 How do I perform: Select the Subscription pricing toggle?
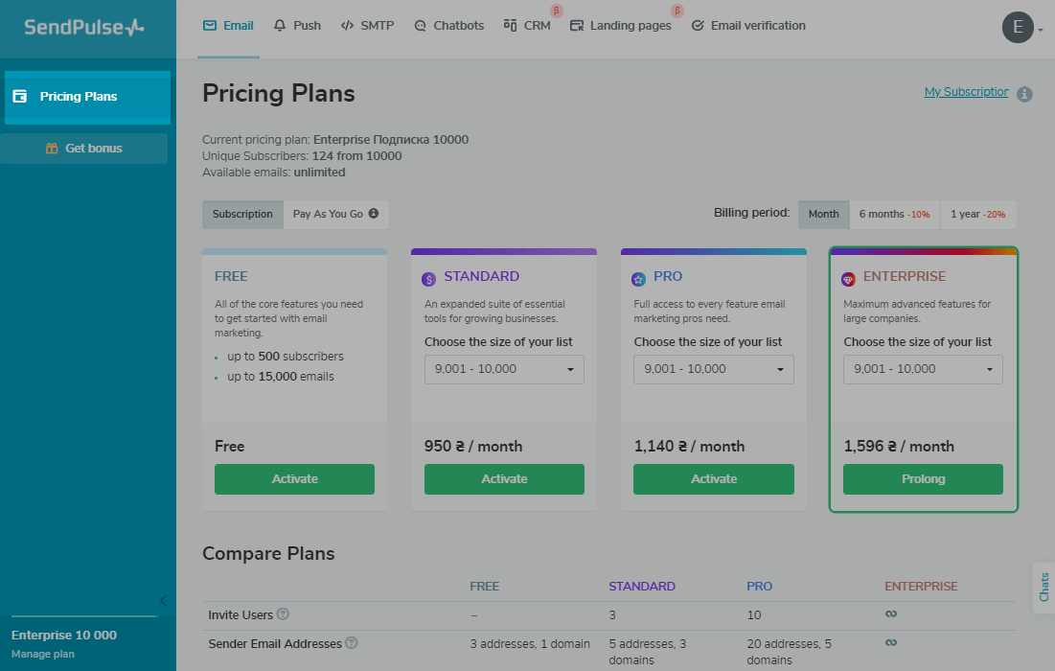pos(242,214)
